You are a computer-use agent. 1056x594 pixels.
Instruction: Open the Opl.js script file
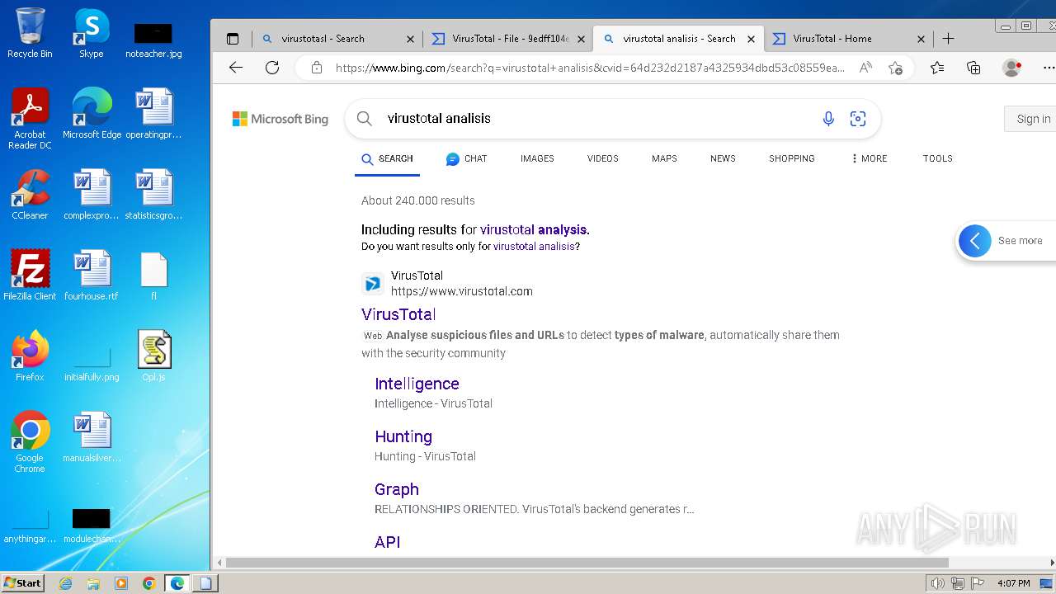[x=153, y=356]
